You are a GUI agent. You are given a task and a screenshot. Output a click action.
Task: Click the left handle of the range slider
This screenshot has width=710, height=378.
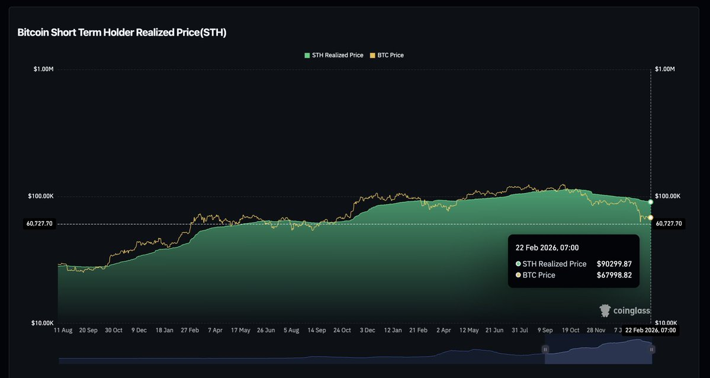coord(545,350)
